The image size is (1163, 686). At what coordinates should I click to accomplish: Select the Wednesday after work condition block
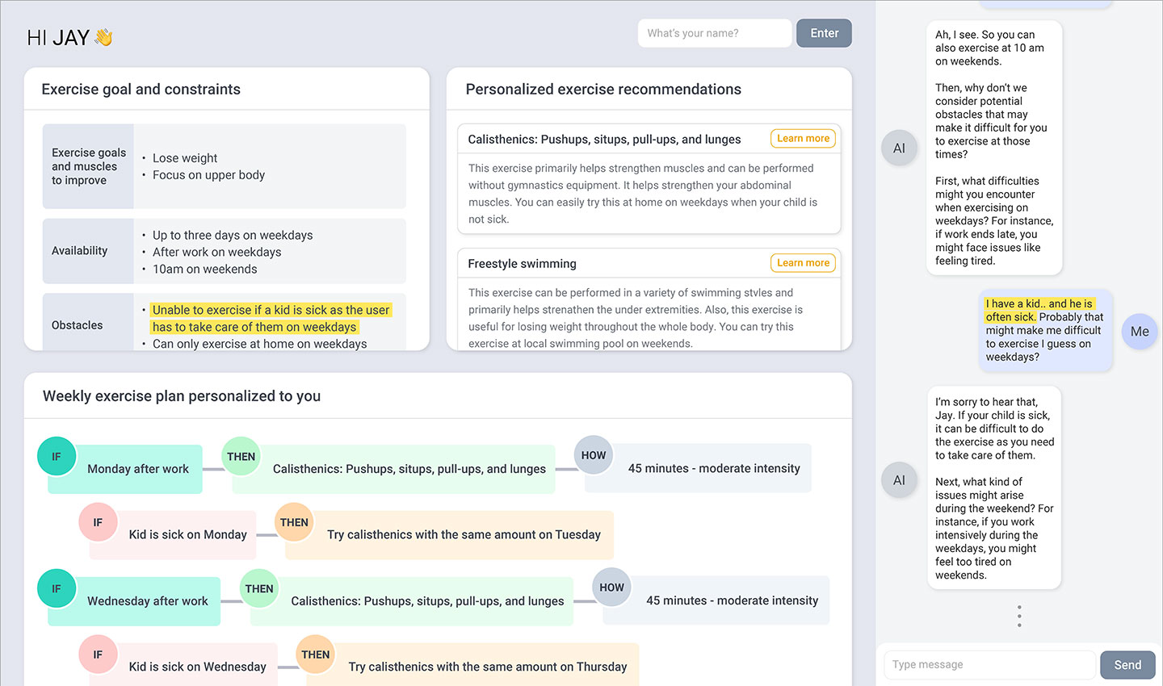(134, 601)
